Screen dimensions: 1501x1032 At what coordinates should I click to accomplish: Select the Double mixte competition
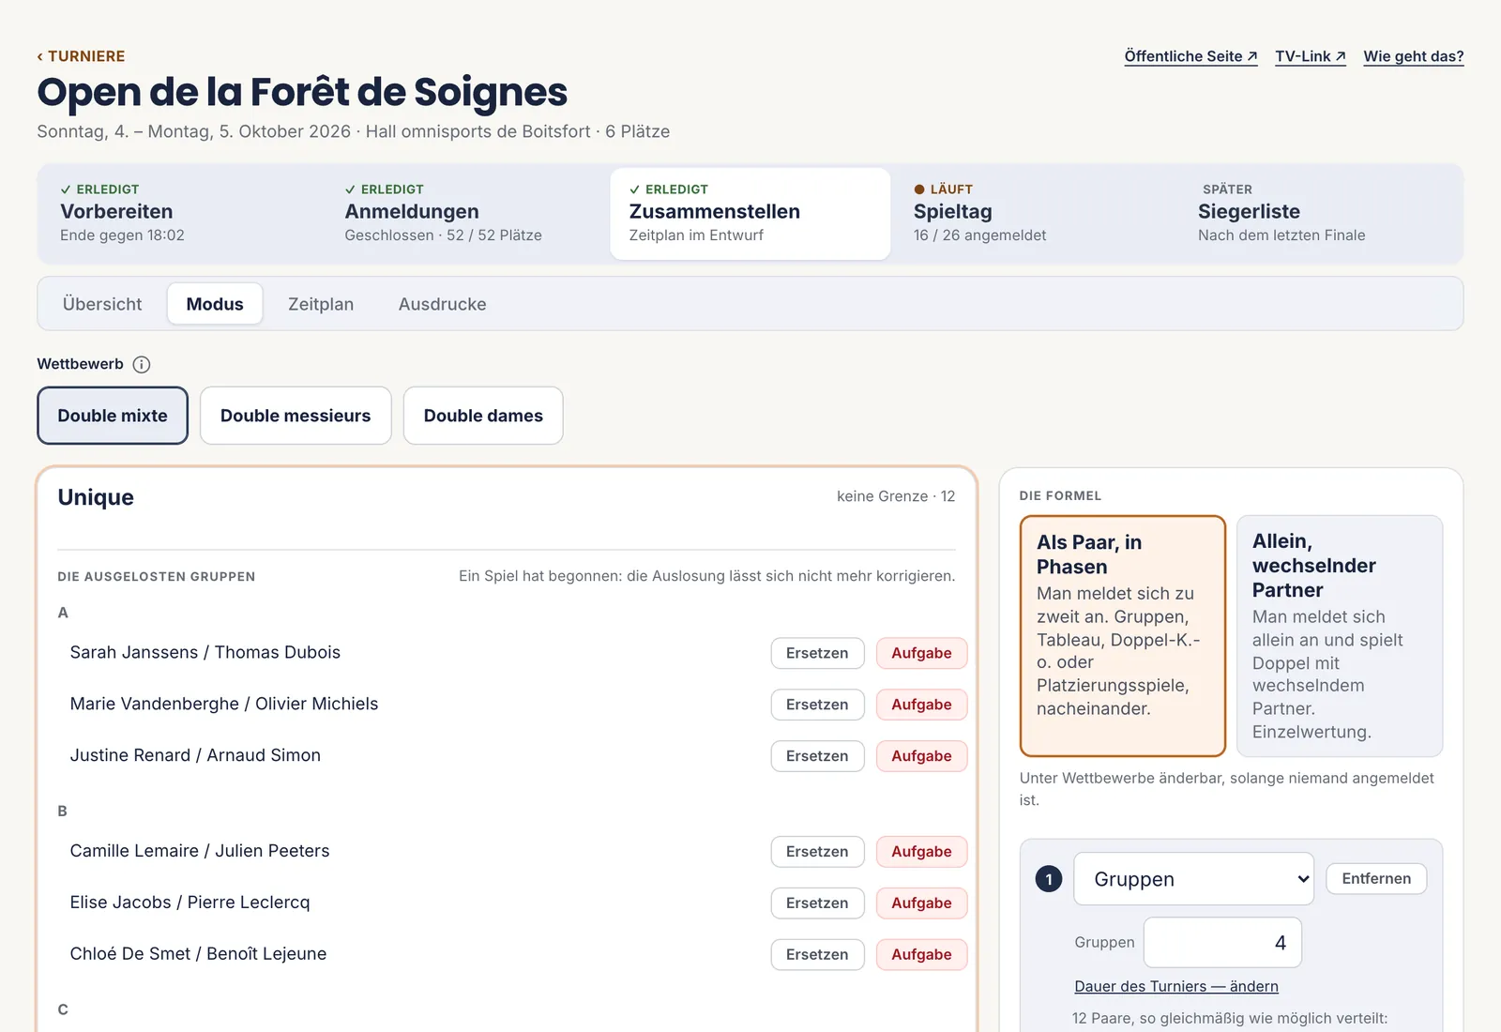[113, 416]
